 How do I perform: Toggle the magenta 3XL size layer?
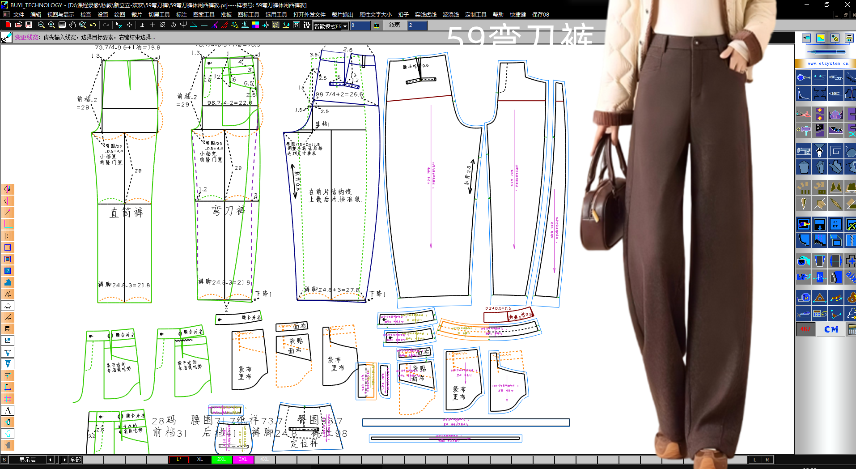[x=243, y=460]
